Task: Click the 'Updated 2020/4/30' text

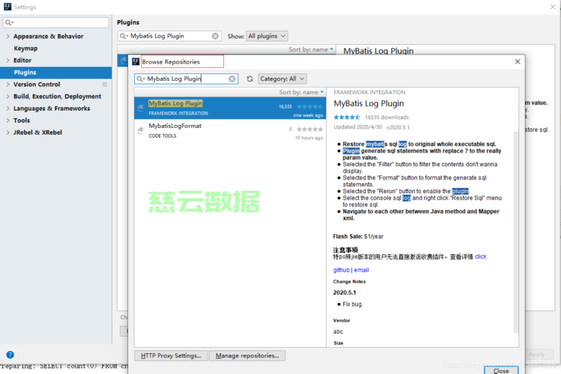Action: coord(358,127)
